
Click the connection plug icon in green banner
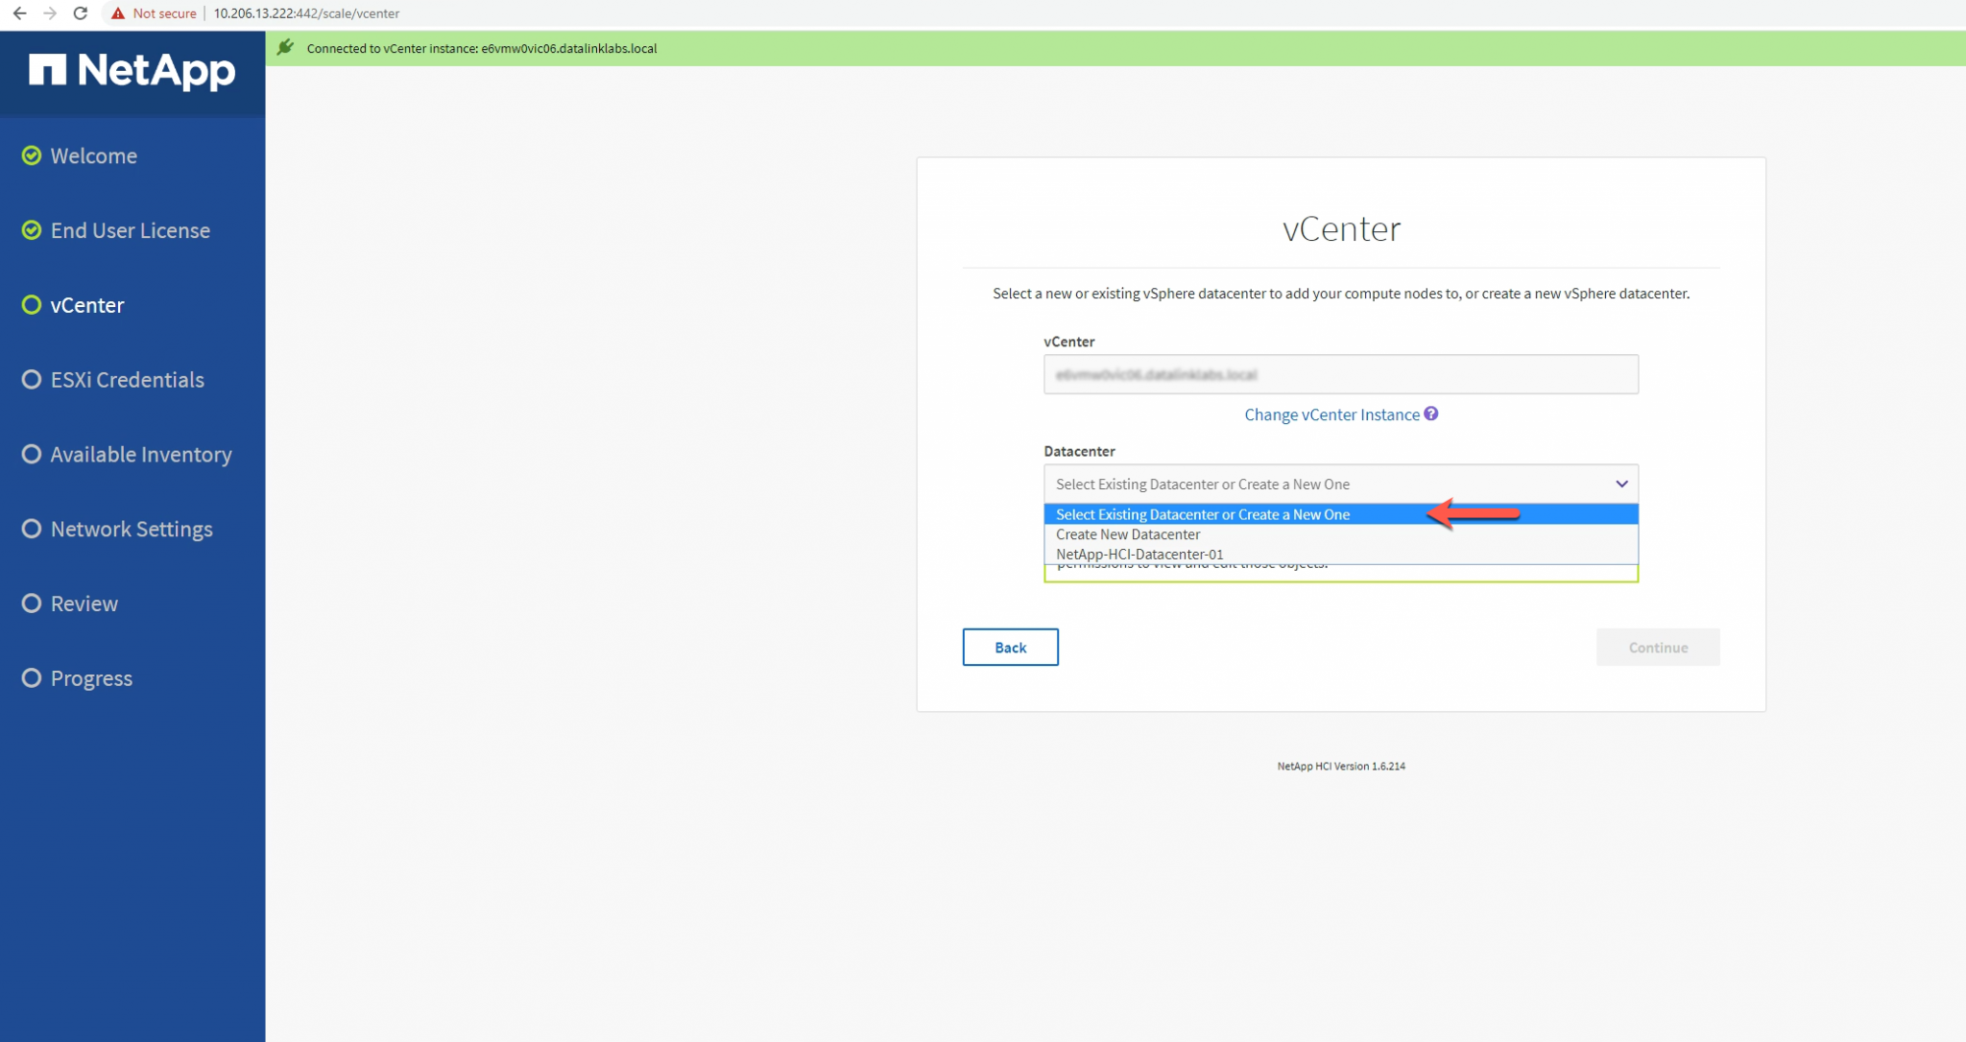pyautogui.click(x=285, y=47)
